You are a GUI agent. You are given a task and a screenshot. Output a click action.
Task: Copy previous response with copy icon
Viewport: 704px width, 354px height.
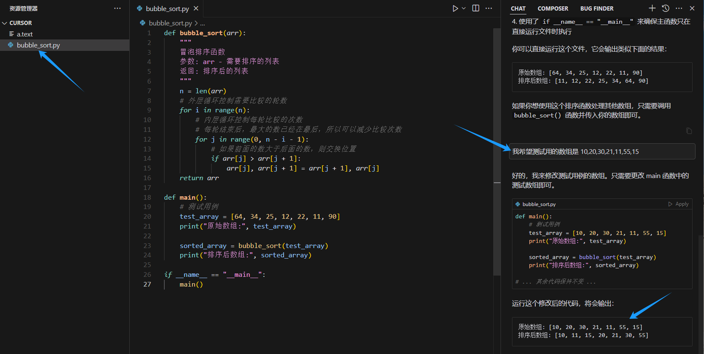pyautogui.click(x=689, y=131)
